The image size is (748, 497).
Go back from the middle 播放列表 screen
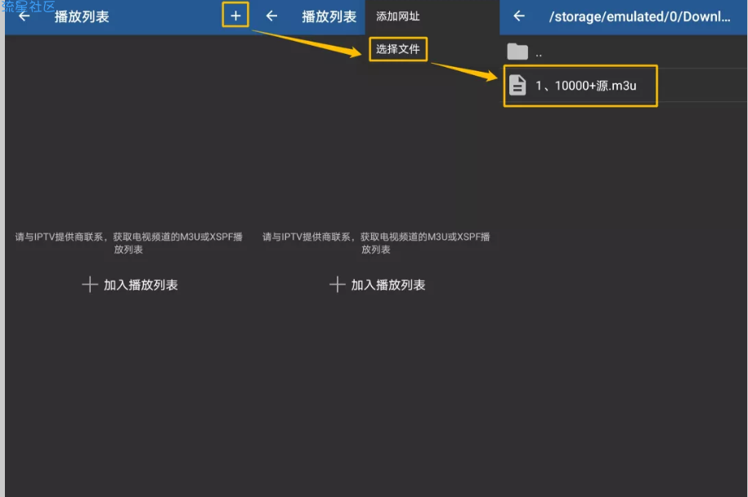(x=271, y=16)
